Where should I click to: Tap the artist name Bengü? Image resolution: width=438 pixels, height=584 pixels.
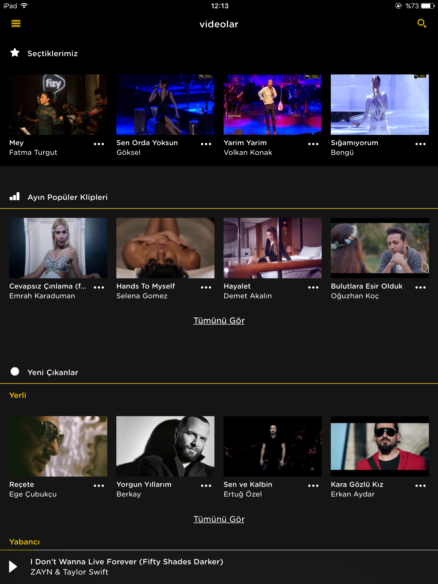pos(342,153)
